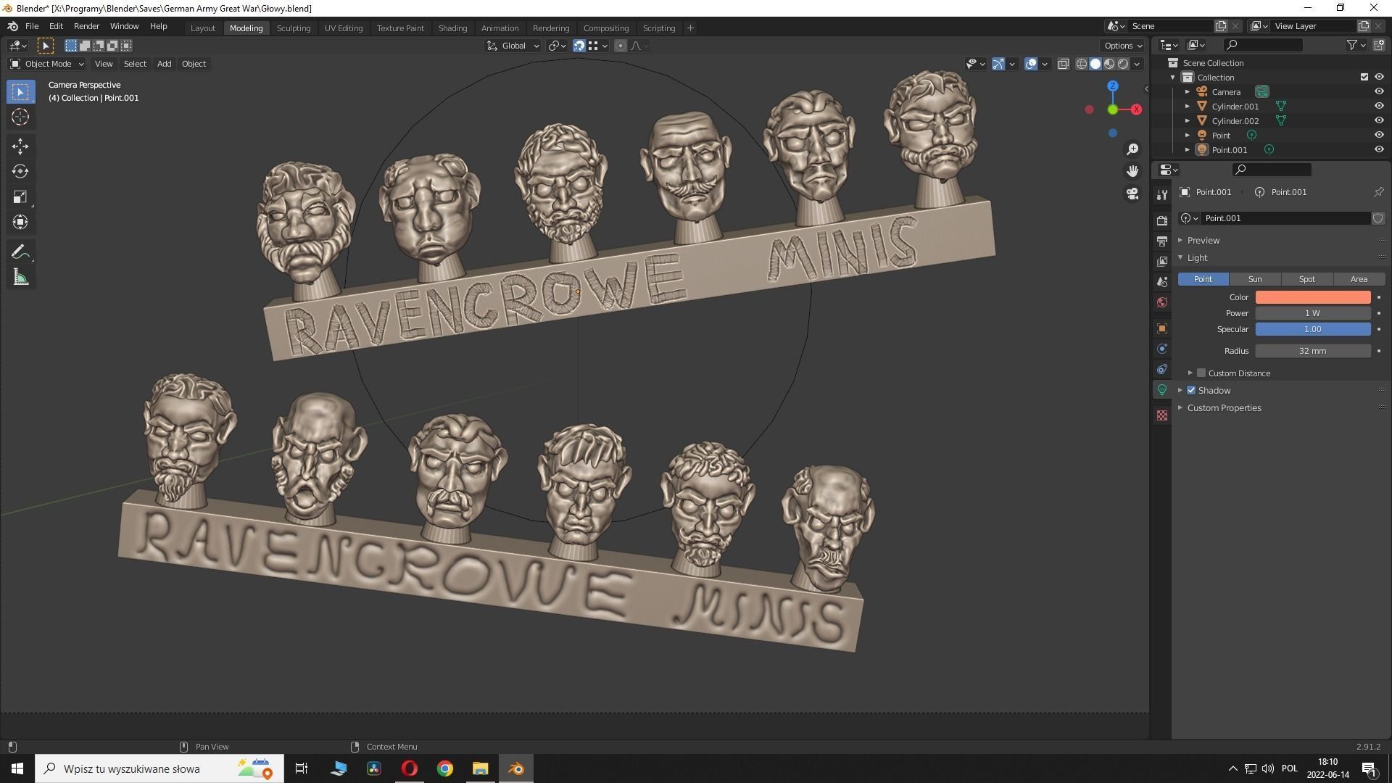The height and width of the screenshot is (783, 1392).
Task: Adjust the Specular slider field
Action: [1313, 329]
